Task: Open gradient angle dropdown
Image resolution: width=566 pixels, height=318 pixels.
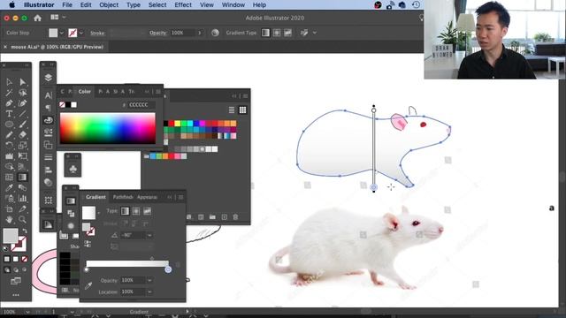Action: pyautogui.click(x=149, y=236)
